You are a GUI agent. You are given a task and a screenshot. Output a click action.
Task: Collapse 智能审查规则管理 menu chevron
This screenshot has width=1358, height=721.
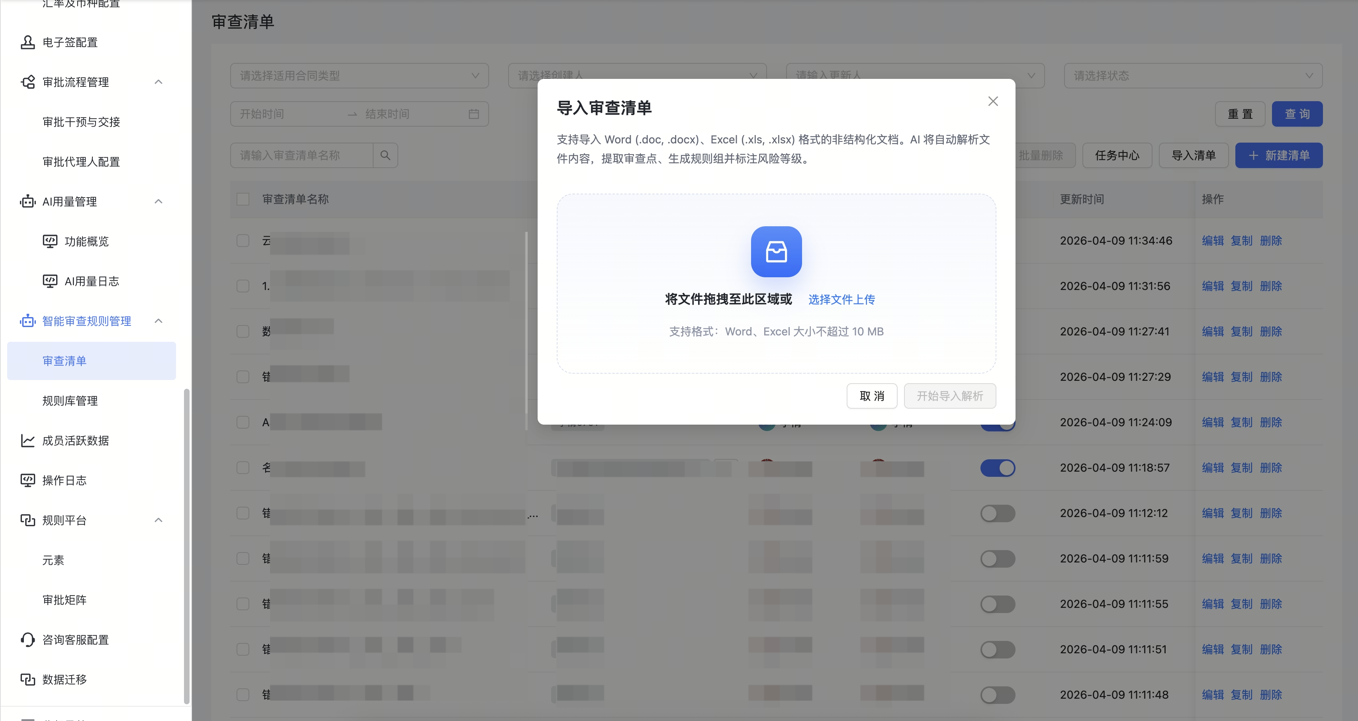(158, 321)
